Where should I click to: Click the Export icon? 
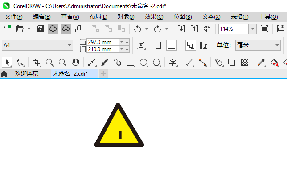194,29
